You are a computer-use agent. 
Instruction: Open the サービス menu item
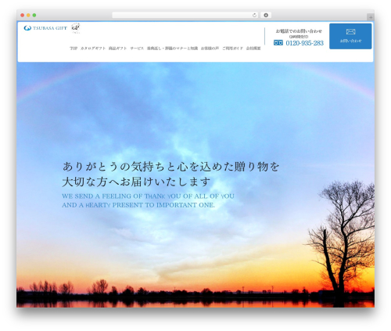click(x=137, y=49)
